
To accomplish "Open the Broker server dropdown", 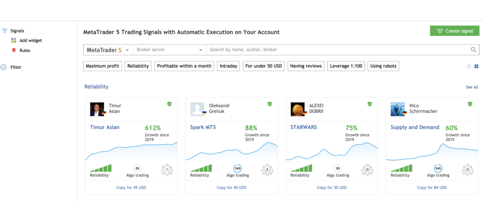I will [170, 50].
